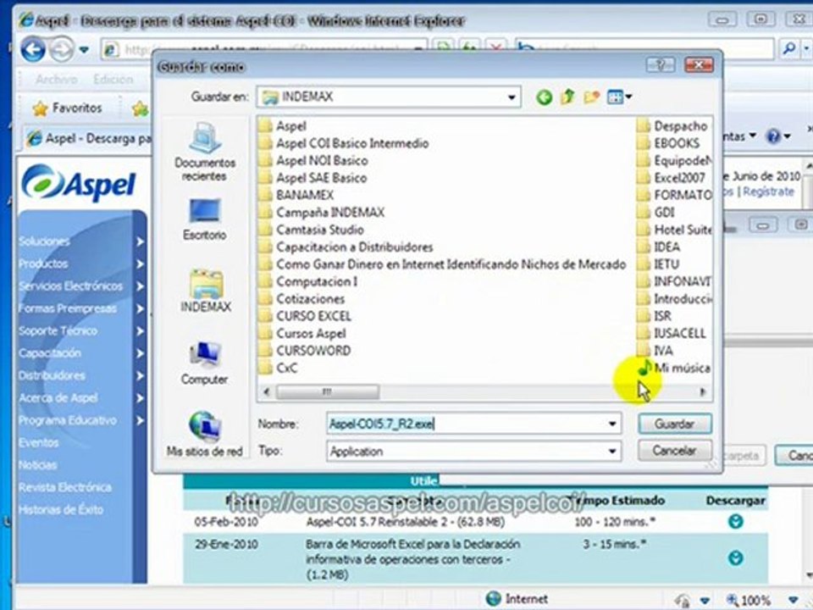813x610 pixels.
Task: Select the BANAMEX folder
Action: [x=296, y=195]
